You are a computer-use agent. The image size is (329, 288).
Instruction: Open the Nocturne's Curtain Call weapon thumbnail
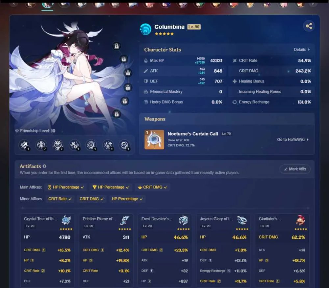154,140
